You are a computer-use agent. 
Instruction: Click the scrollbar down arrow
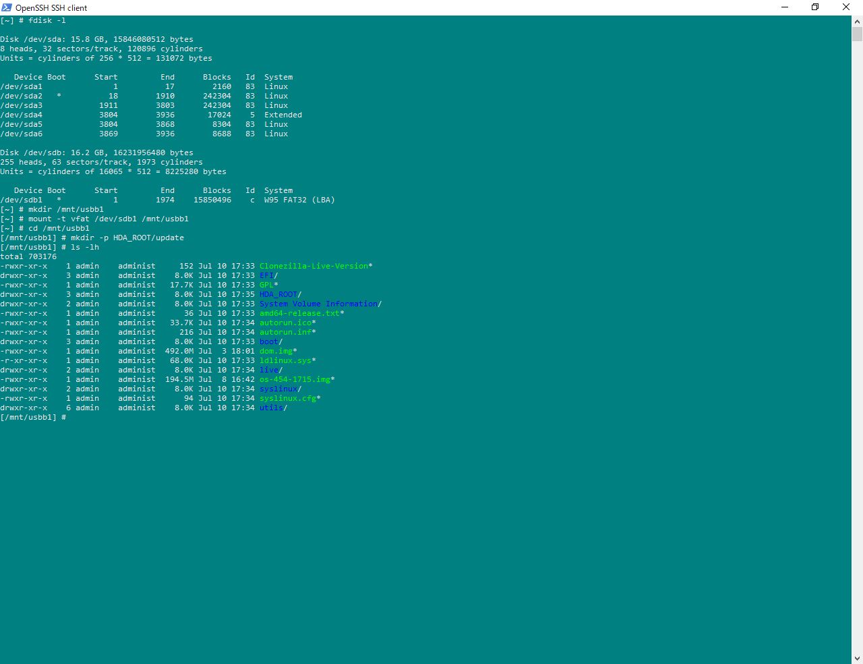click(857, 658)
